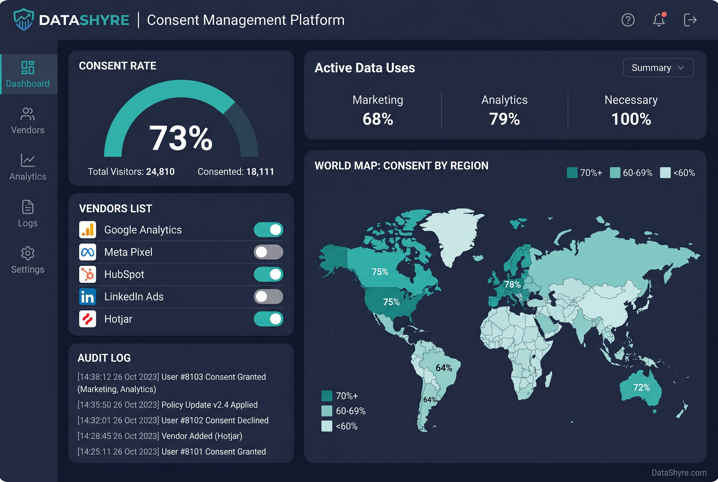Click Argentina's 64% label on the map
718x482 pixels.
click(x=429, y=400)
